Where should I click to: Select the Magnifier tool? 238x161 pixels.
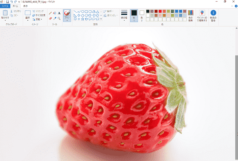[59, 19]
